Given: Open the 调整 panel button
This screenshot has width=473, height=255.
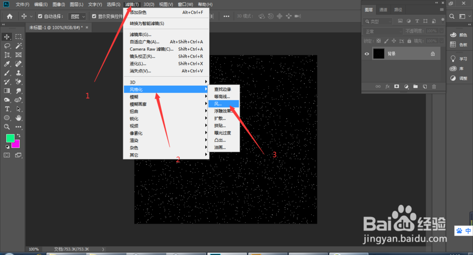Looking at the screenshot, I should tap(459, 78).
